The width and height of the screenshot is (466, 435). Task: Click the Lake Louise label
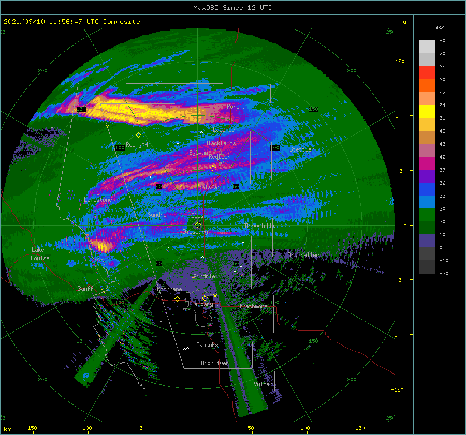pyautogui.click(x=40, y=254)
